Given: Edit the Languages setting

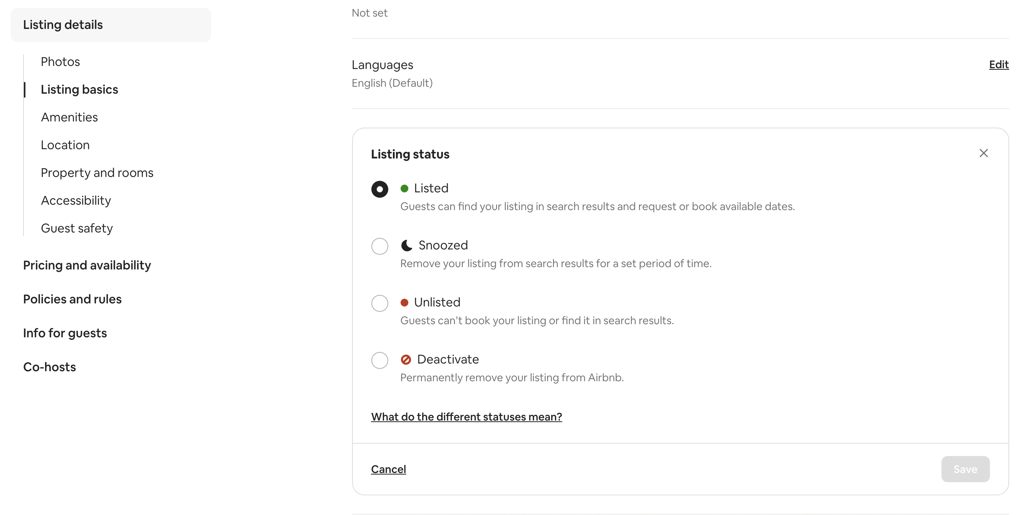Looking at the screenshot, I should 998,65.
